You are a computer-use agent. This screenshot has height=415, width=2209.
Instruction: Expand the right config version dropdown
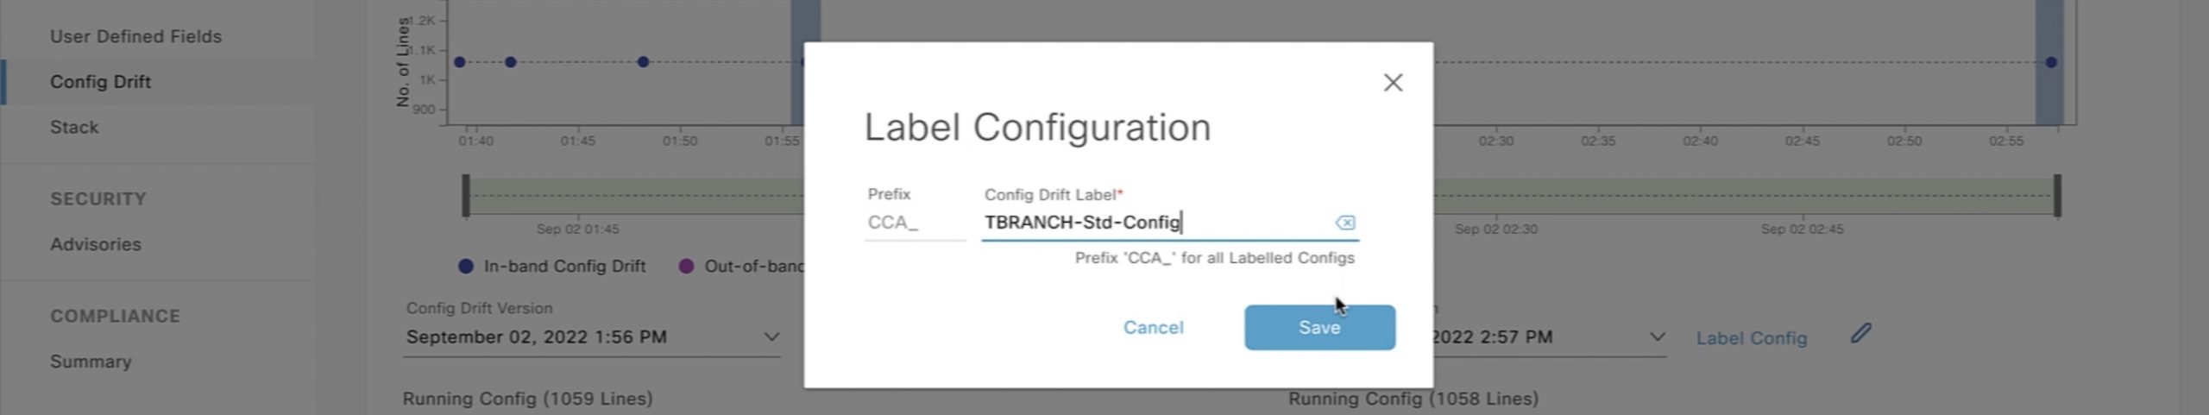click(x=1657, y=336)
